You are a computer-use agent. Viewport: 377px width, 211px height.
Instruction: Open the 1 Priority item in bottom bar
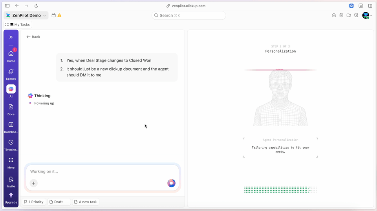click(x=34, y=202)
